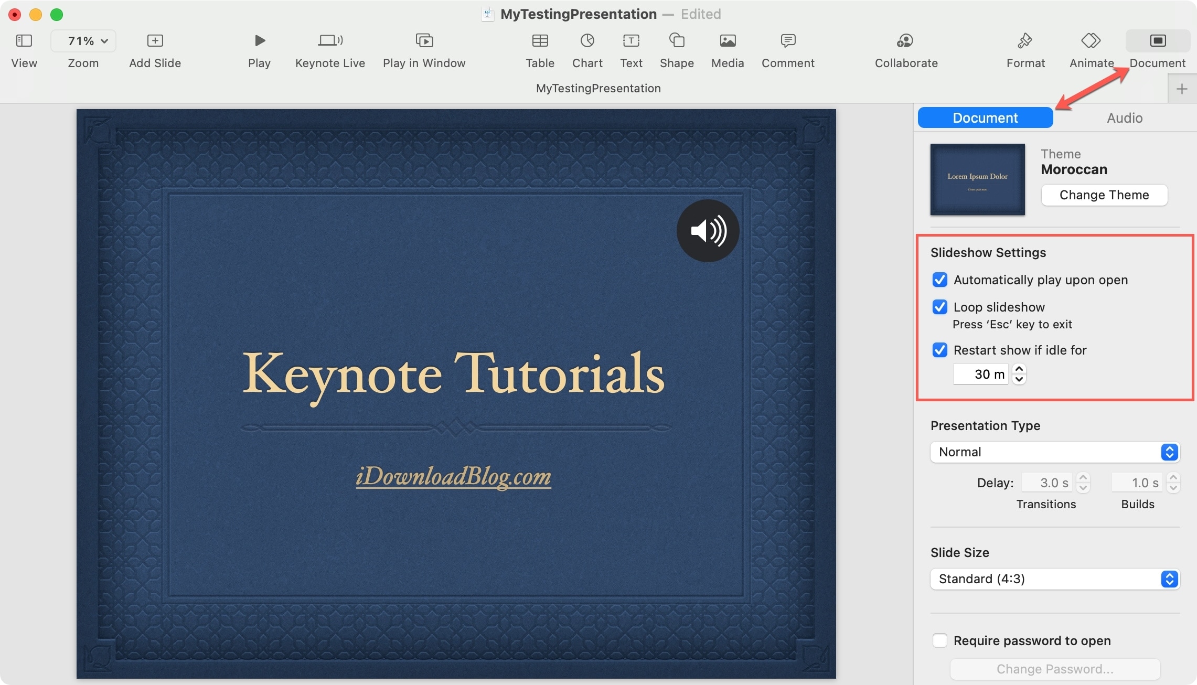Enable Require password to open
Screen dimensions: 1197x685
point(939,640)
